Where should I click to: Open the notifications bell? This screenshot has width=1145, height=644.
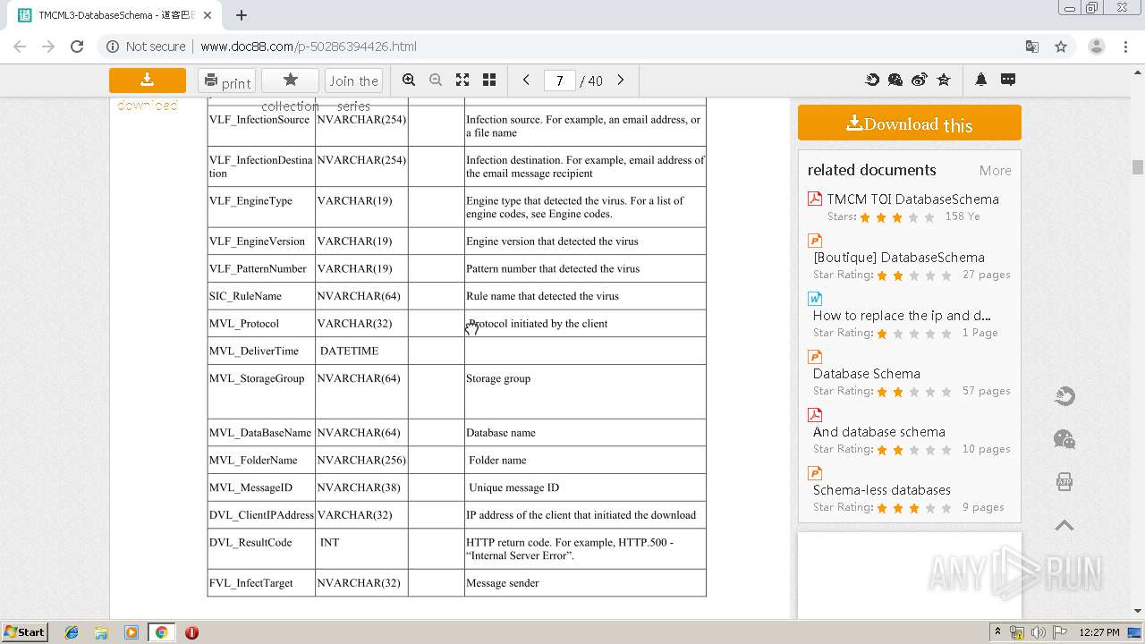(x=981, y=80)
